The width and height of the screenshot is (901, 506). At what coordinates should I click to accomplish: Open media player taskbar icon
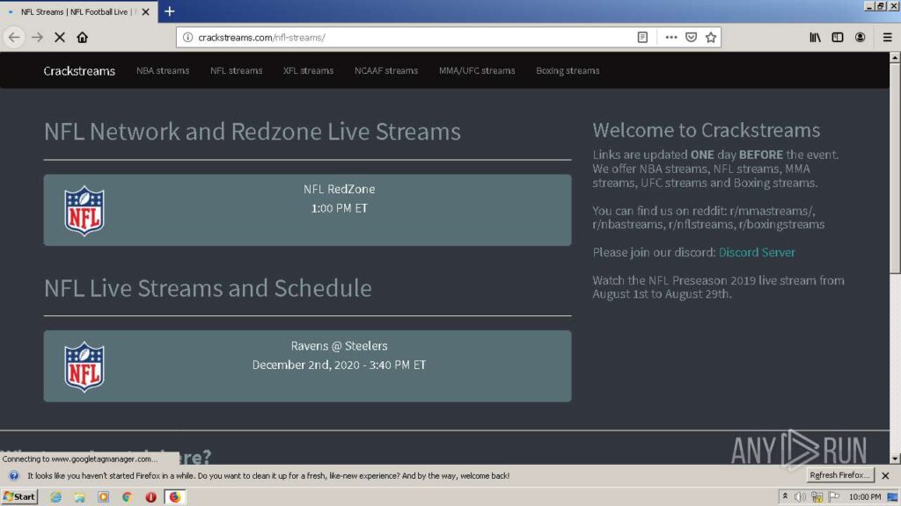click(x=103, y=497)
